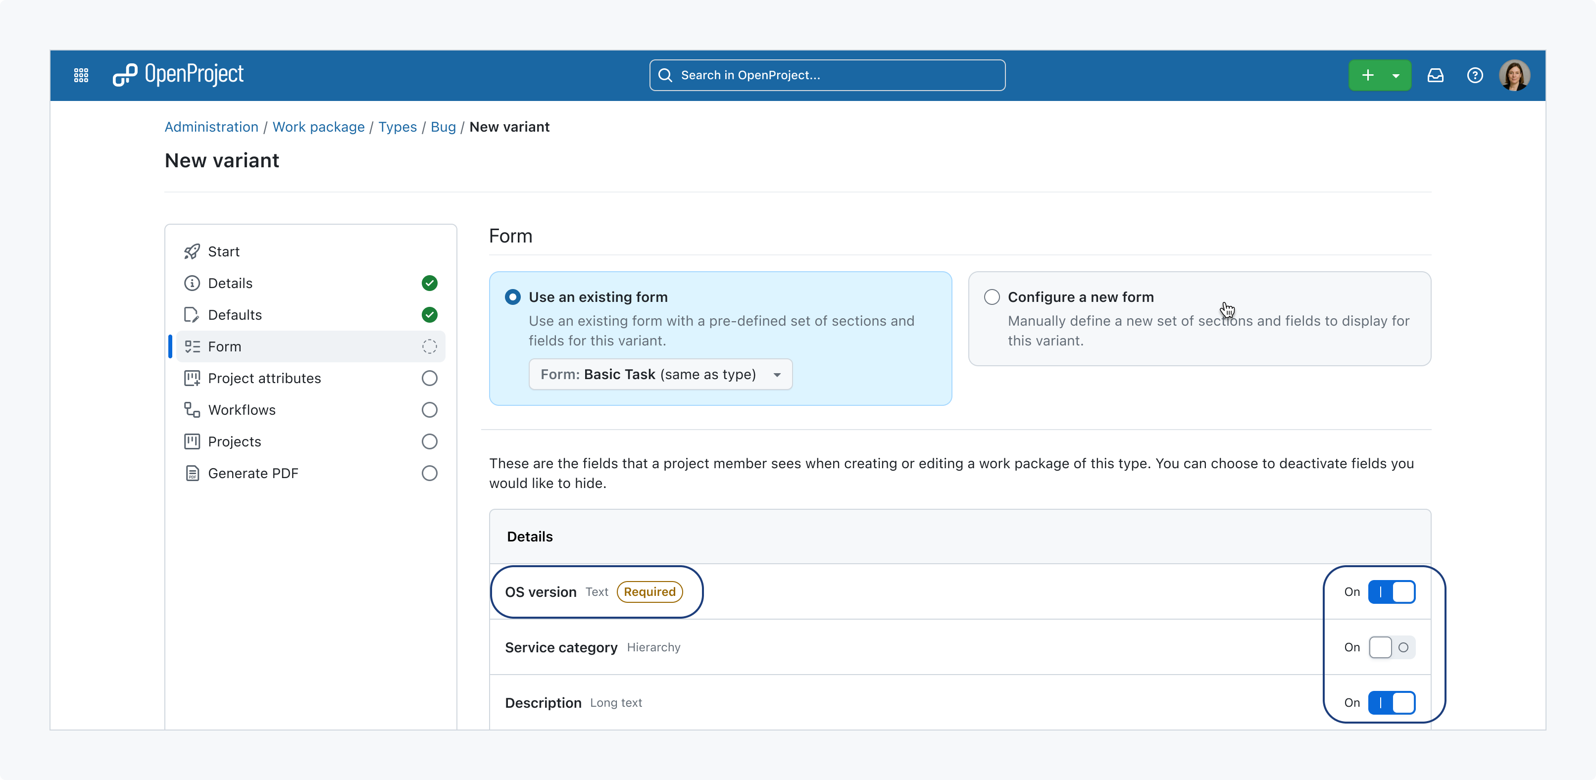Viewport: 1596px width, 780px height.
Task: Click the Required badge on OS version
Action: coord(649,591)
